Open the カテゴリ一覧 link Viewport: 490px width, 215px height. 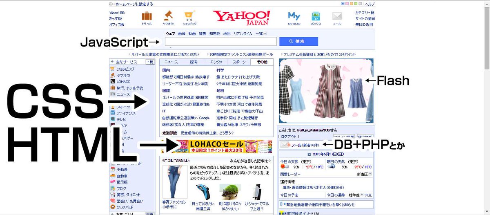(x=365, y=13)
